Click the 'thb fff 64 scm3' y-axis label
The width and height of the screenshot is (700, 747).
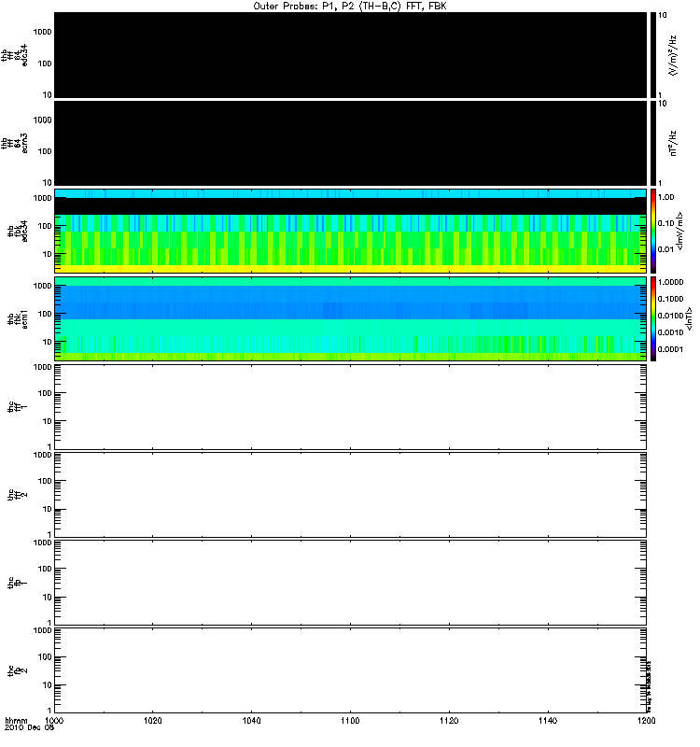tap(14, 143)
